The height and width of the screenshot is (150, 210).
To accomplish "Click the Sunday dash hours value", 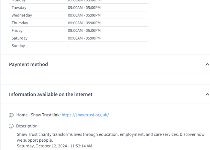I will pyautogui.click(x=69, y=46).
